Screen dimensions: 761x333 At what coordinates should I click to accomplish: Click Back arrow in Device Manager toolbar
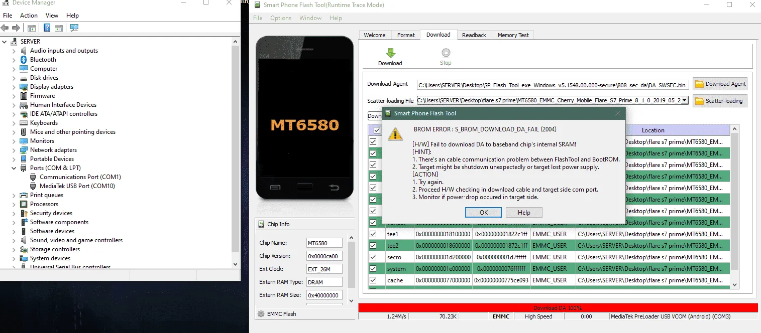pos(5,28)
